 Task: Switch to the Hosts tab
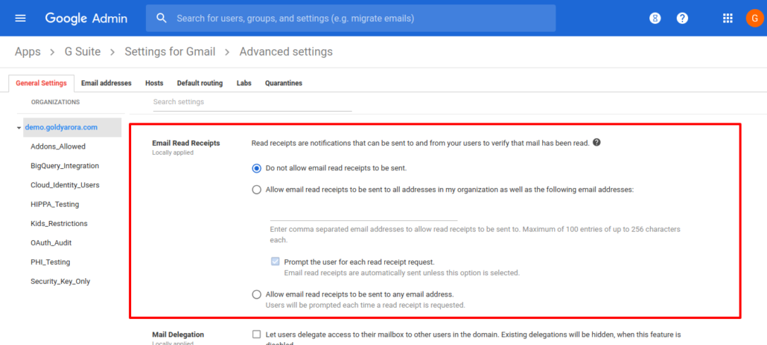pos(154,83)
